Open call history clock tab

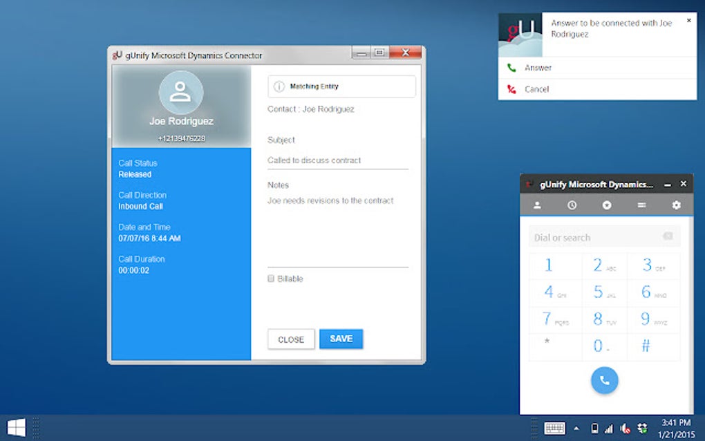coord(572,205)
